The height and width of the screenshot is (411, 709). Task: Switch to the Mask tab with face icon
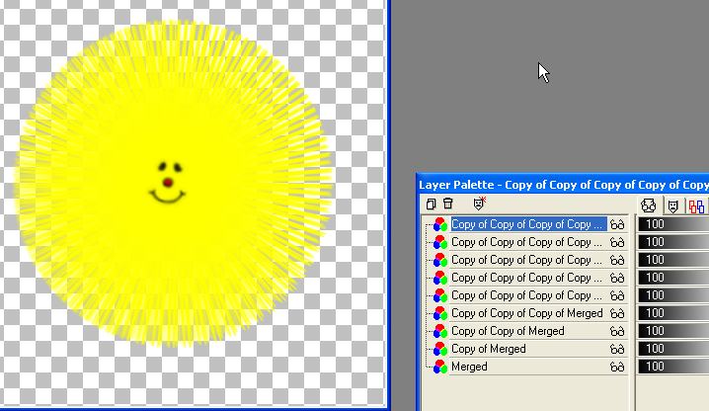coord(673,206)
